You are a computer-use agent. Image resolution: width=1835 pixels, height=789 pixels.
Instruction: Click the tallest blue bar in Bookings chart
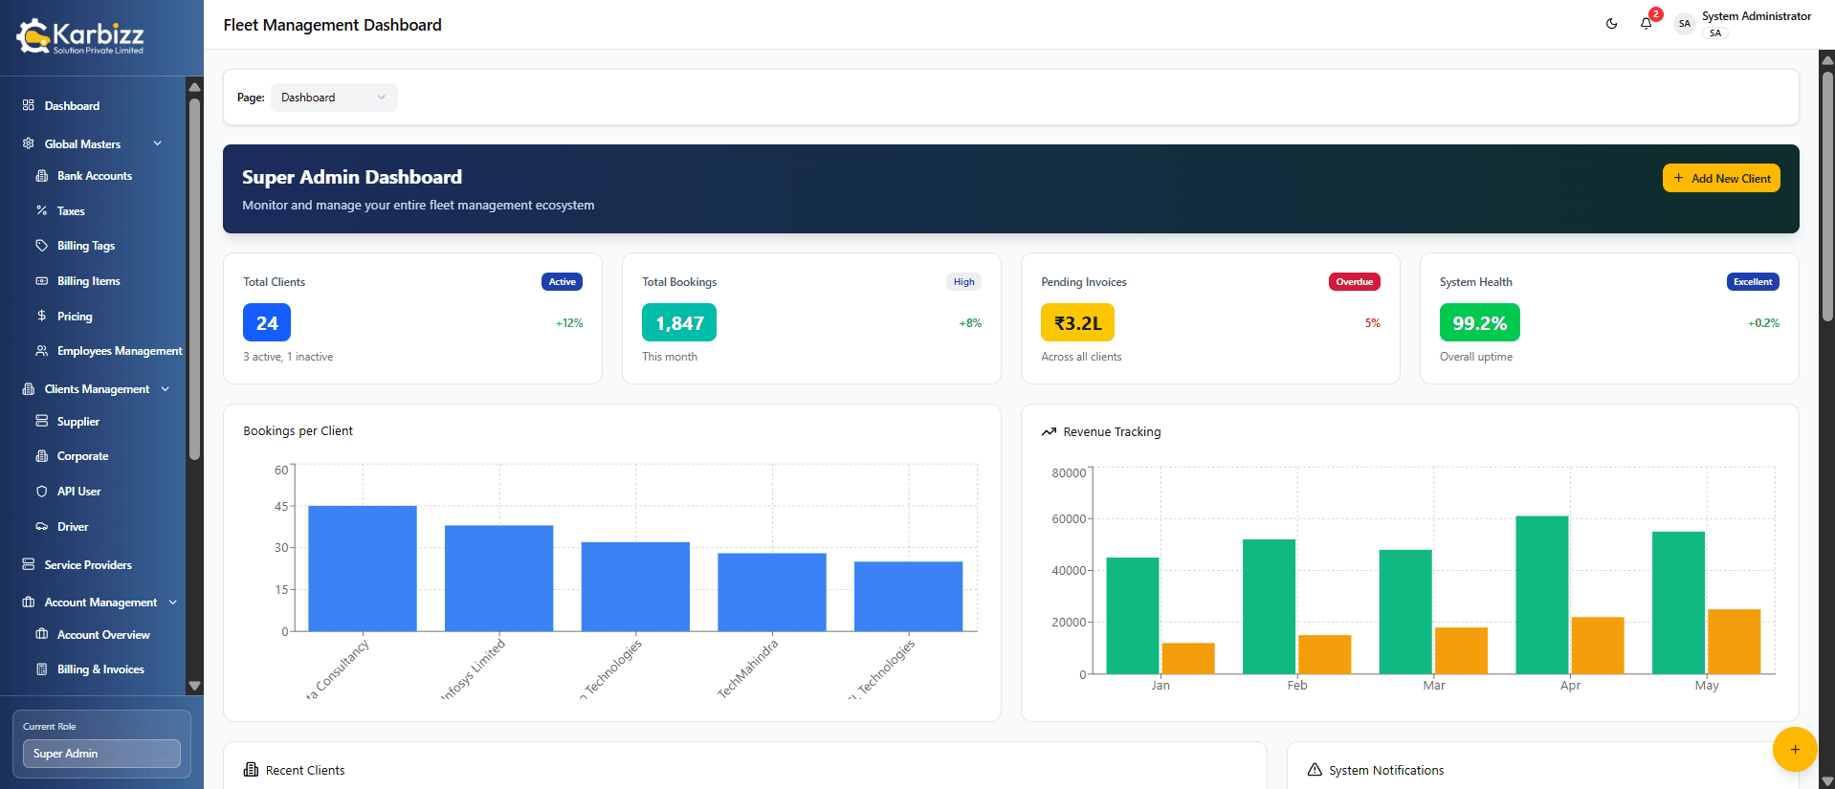pos(363,568)
